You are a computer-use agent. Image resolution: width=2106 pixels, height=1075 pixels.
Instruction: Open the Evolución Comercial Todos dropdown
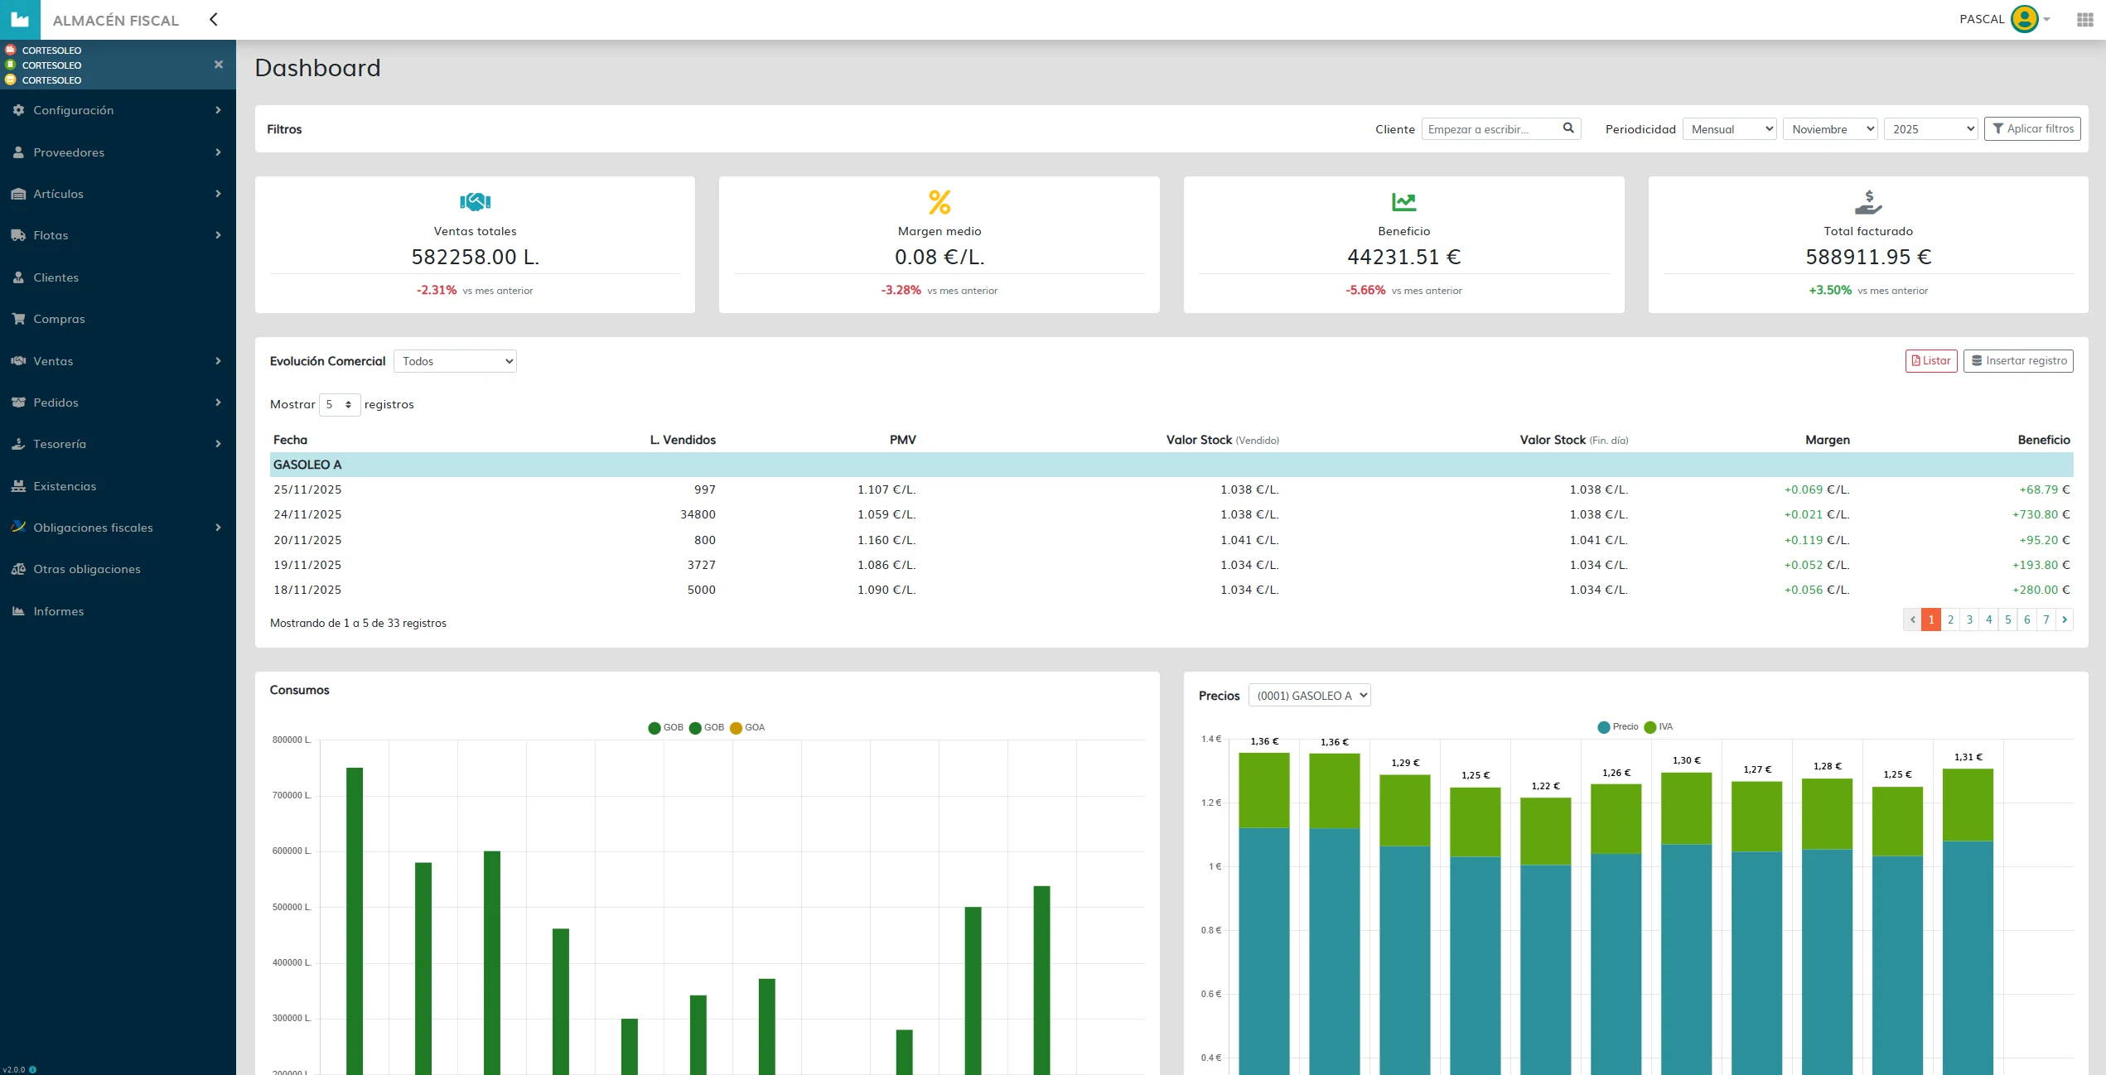[x=455, y=361]
